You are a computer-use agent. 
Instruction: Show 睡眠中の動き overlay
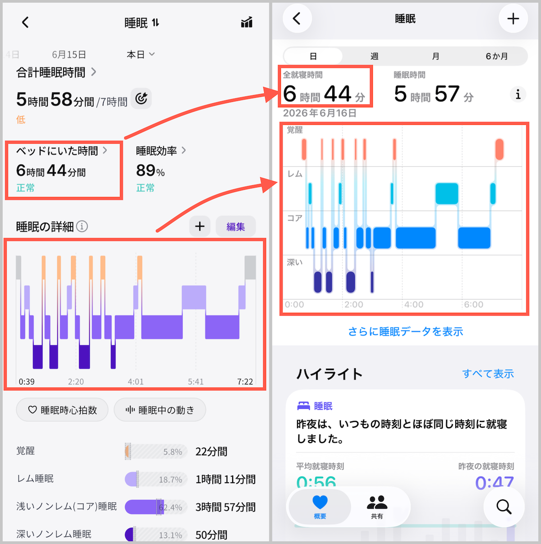point(160,410)
